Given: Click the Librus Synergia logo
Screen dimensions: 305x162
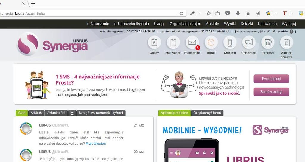Looking at the screenshot, I should [x=52, y=44].
